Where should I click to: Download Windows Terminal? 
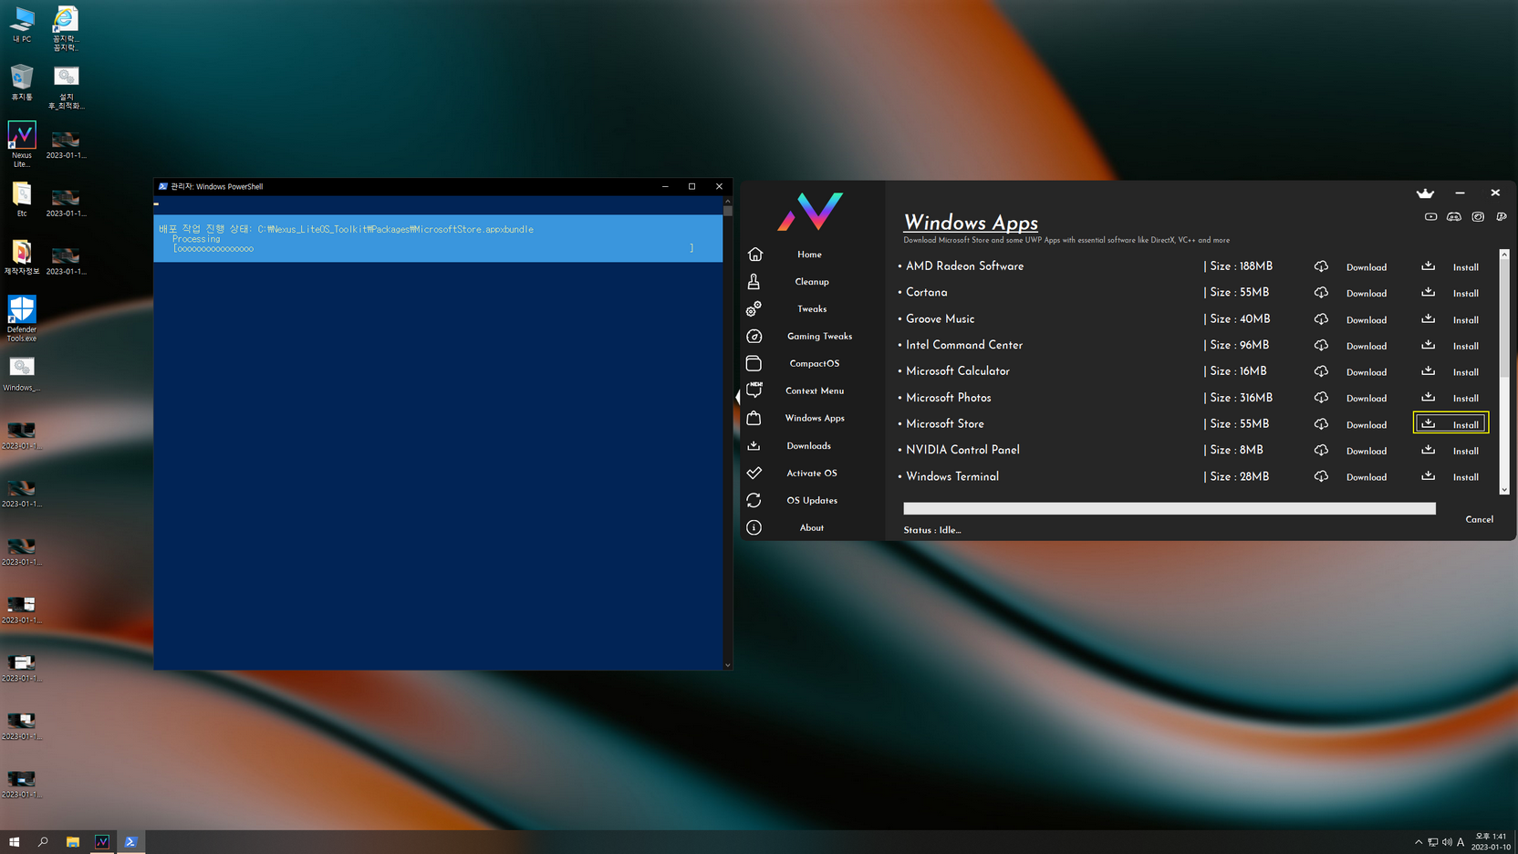(1366, 477)
